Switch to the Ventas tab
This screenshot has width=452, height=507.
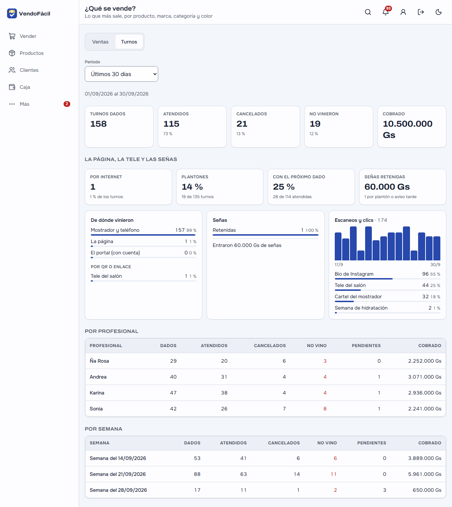pyautogui.click(x=100, y=42)
